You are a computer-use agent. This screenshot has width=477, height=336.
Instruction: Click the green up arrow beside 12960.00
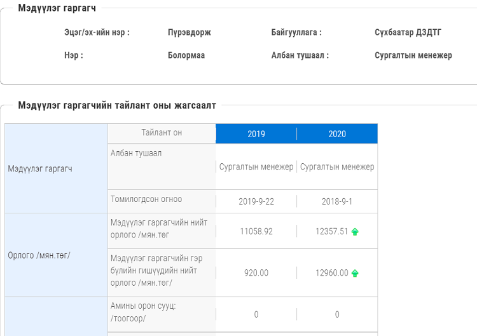pyautogui.click(x=355, y=274)
